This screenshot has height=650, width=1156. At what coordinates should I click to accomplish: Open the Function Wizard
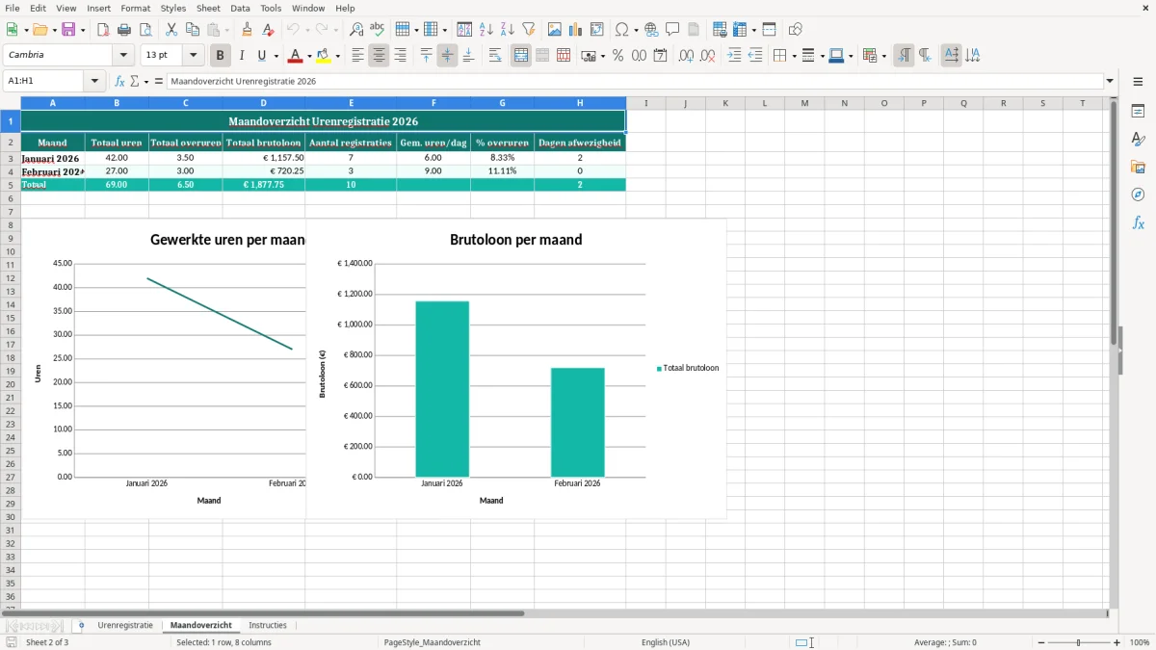pos(119,82)
